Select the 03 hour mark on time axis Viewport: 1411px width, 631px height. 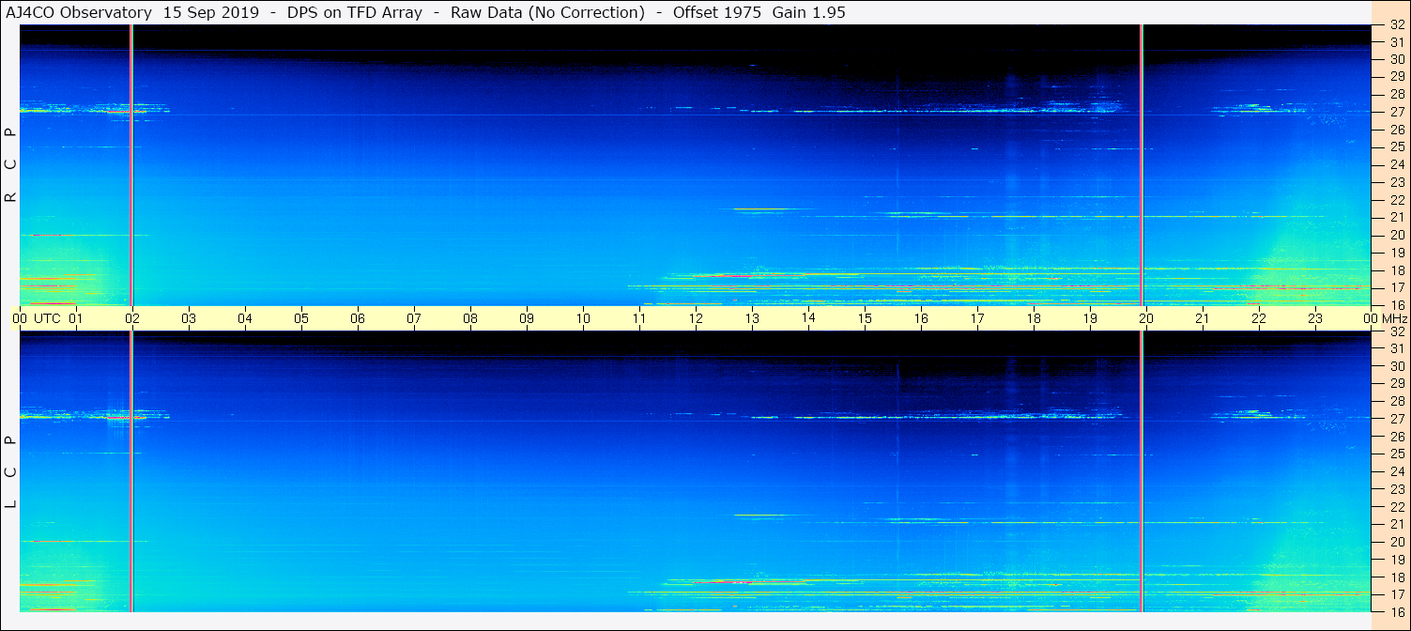[189, 318]
